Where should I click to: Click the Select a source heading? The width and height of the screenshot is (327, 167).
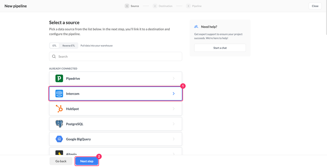click(x=64, y=22)
